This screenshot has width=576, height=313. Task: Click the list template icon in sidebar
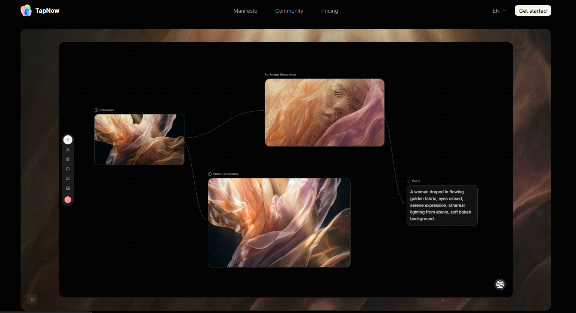(68, 159)
